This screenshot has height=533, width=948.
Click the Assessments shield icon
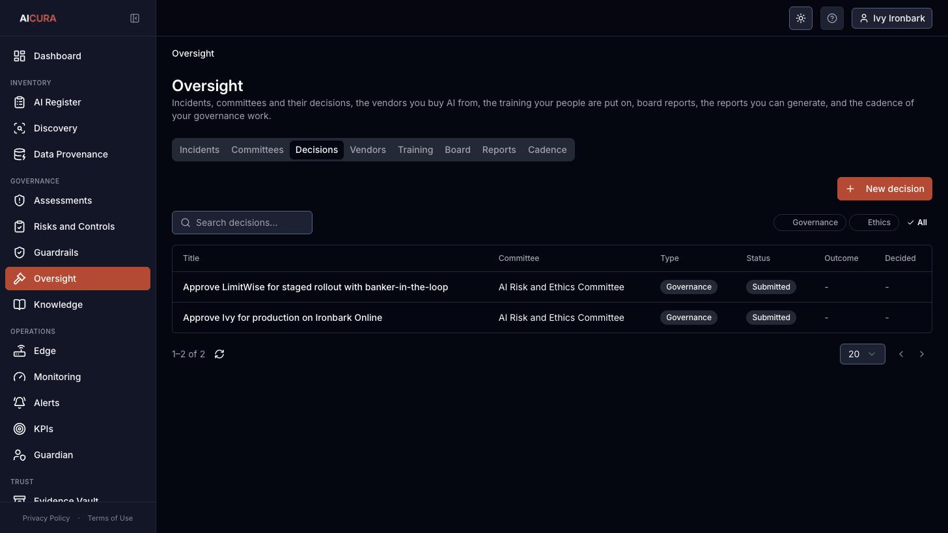(x=20, y=200)
